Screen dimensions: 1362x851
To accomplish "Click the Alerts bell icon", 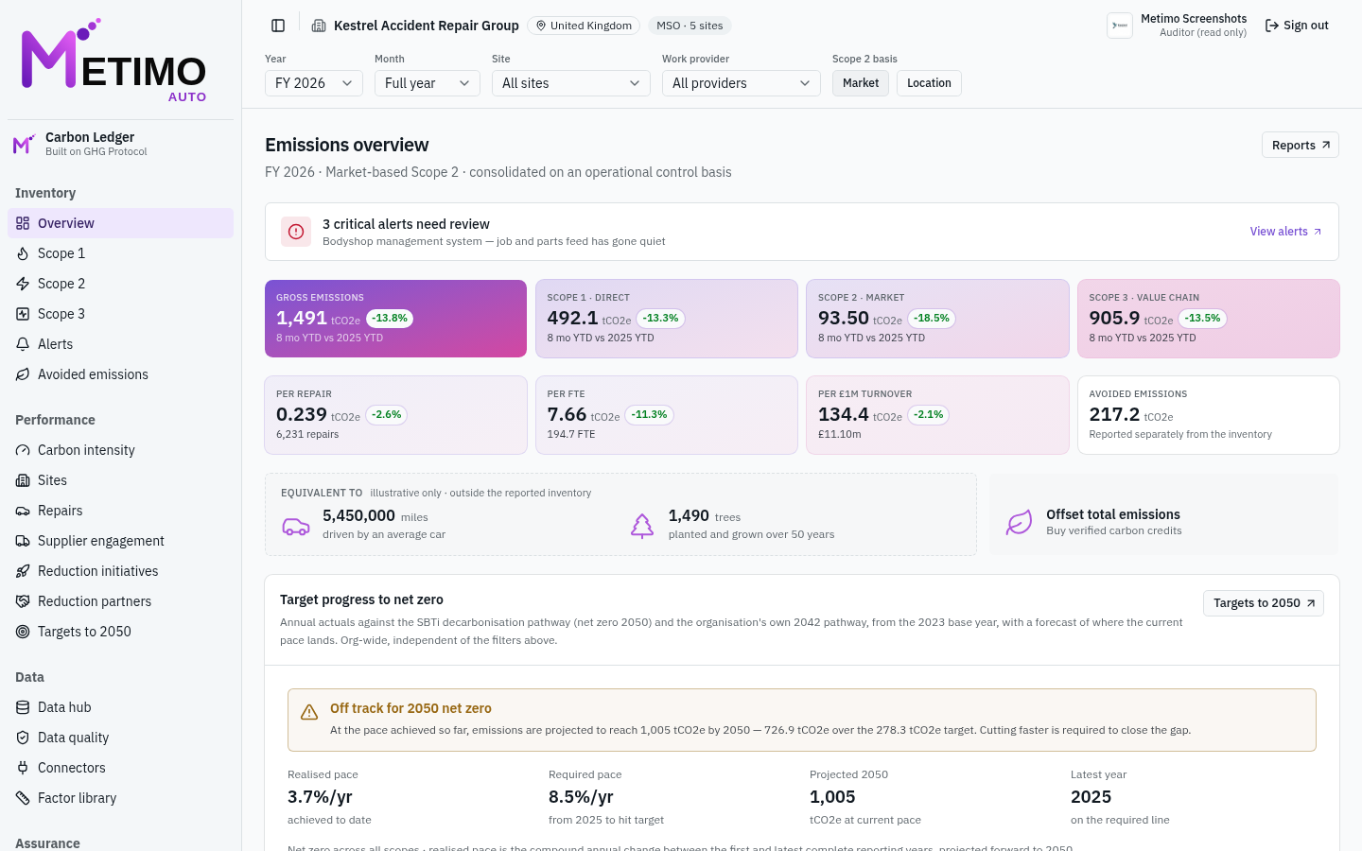I will tap(23, 344).
